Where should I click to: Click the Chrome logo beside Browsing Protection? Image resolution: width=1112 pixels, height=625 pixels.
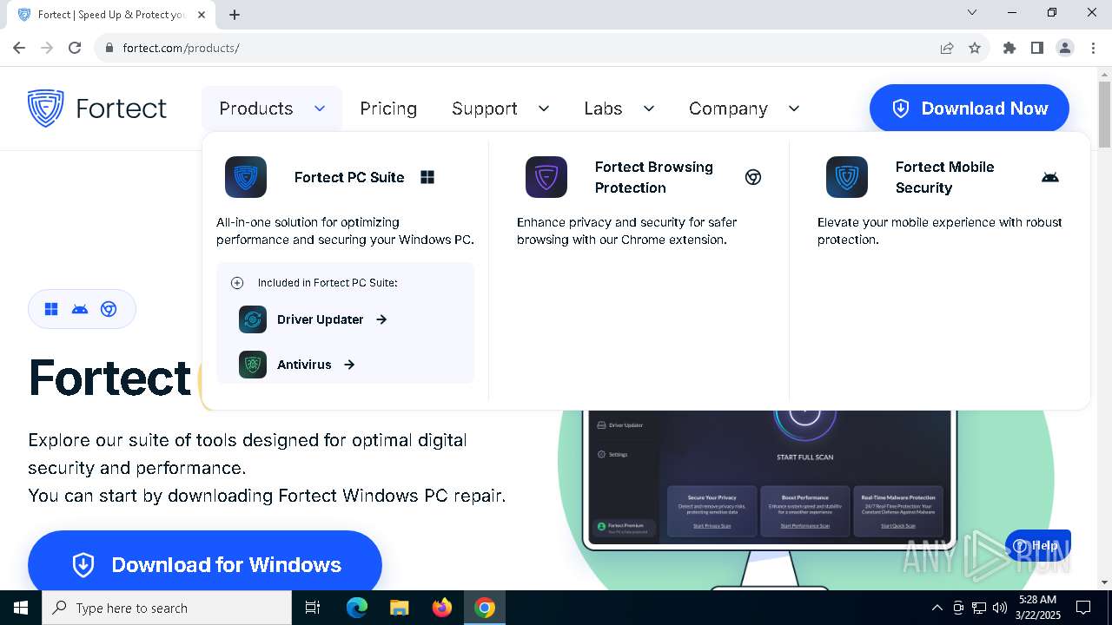click(x=753, y=177)
